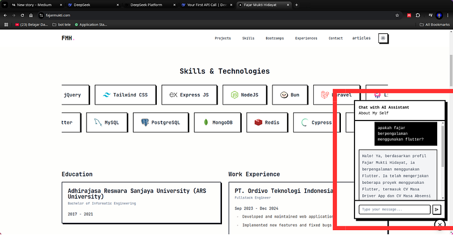Image resolution: width=453 pixels, height=237 pixels.
Task: Click the page vertical scrollbar
Action: coord(451,70)
